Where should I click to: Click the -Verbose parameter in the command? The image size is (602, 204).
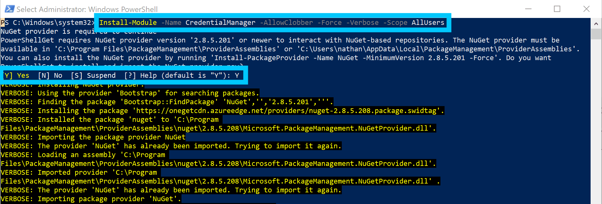pyautogui.click(x=362, y=23)
